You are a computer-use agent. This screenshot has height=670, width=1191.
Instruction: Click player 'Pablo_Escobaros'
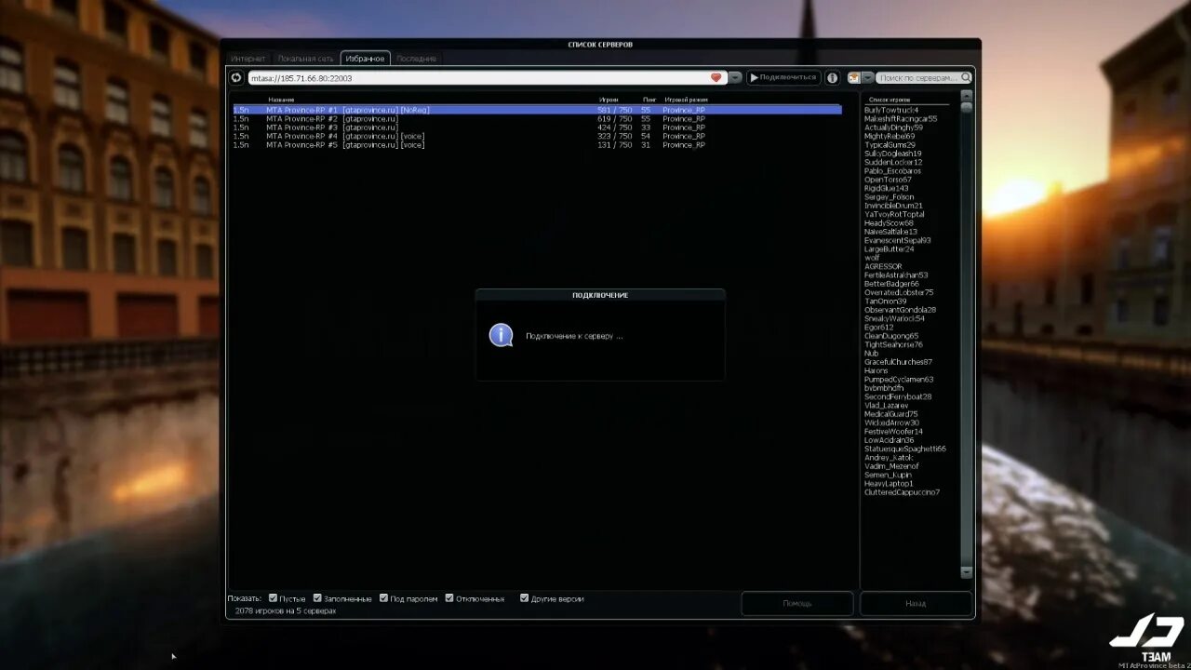(892, 171)
